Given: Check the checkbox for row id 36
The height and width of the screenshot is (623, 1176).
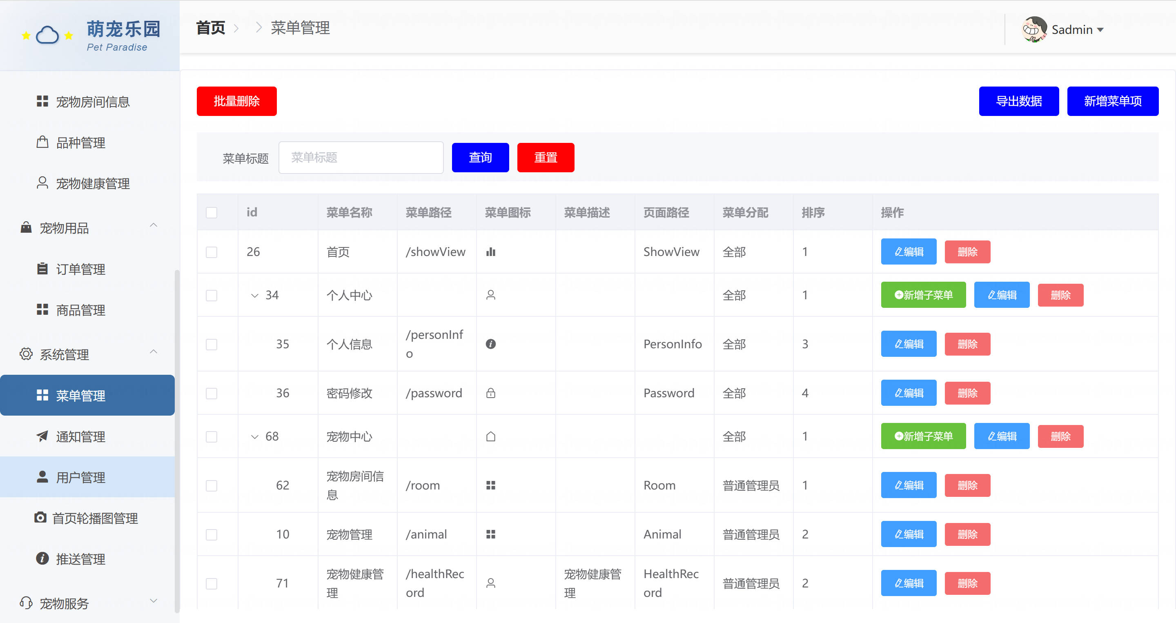Looking at the screenshot, I should 212,393.
